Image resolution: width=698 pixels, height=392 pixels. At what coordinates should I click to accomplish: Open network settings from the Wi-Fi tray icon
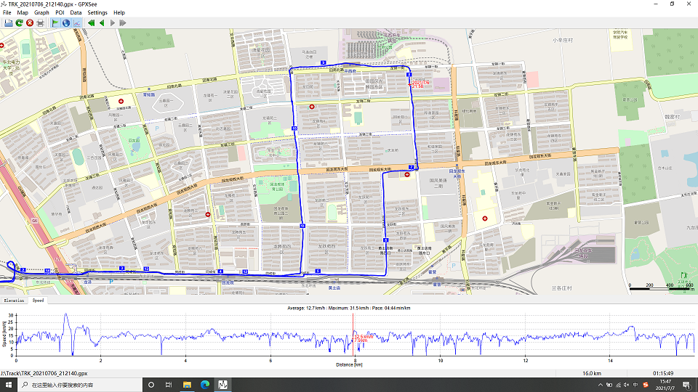(618, 385)
